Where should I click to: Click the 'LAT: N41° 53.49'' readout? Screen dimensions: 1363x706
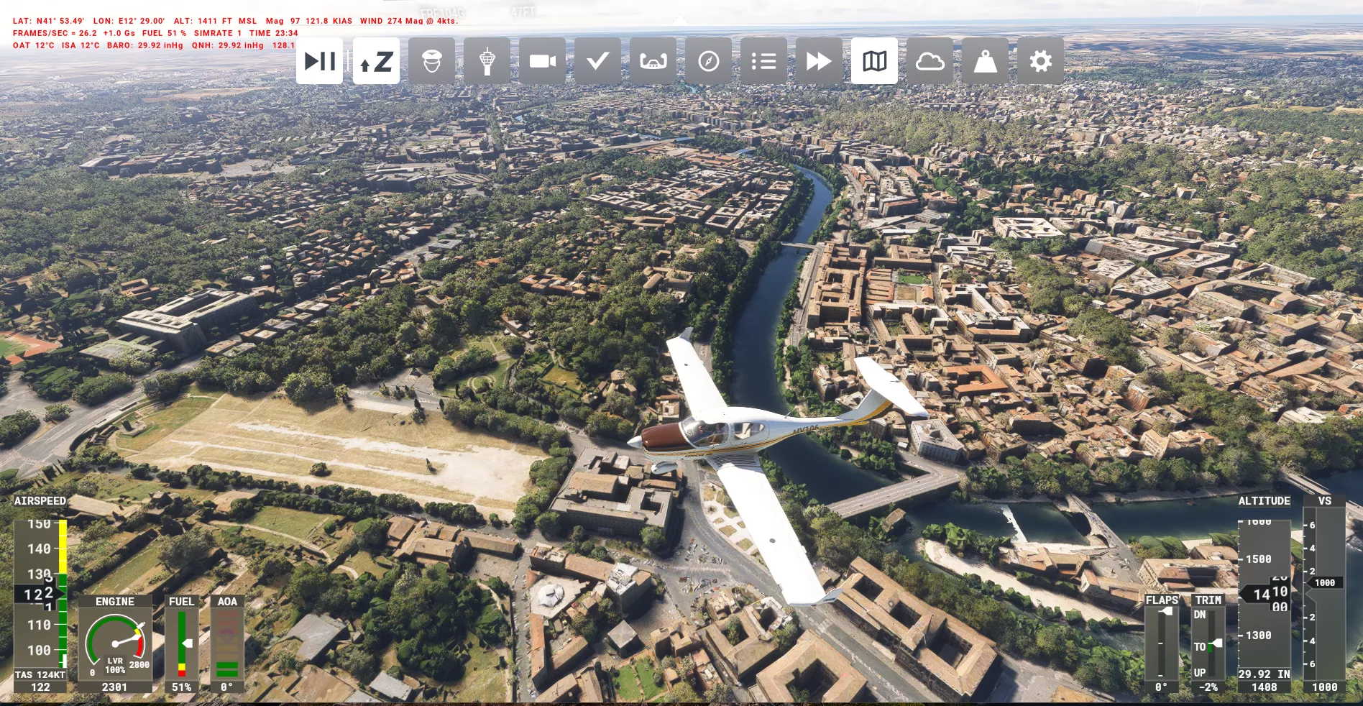pyautogui.click(x=48, y=21)
